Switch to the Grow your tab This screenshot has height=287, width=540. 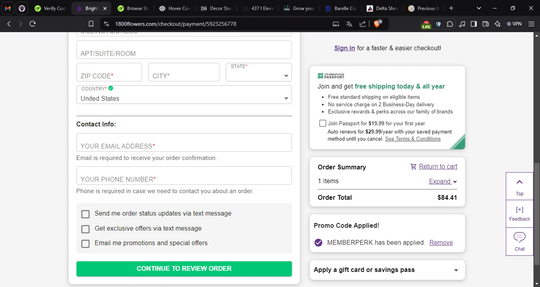click(299, 8)
